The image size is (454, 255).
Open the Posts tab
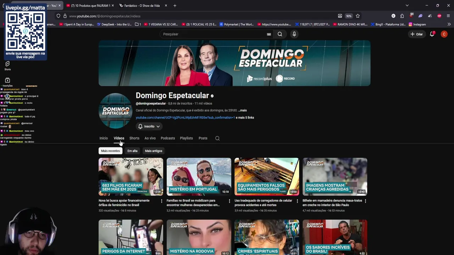(x=203, y=138)
